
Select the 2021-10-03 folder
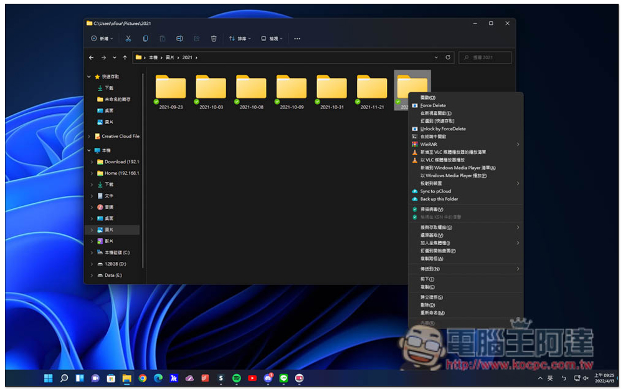coord(211,92)
